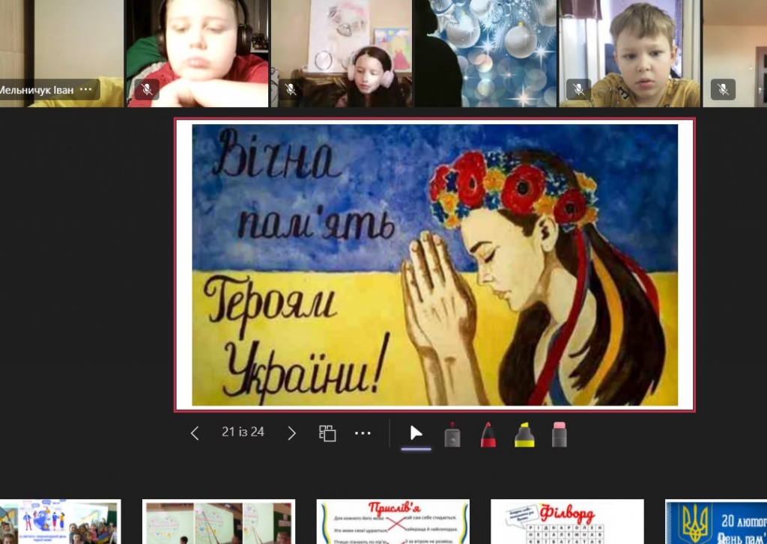The image size is (767, 544).
Task: Click the Мельничук Іван name label
Action: tap(37, 90)
